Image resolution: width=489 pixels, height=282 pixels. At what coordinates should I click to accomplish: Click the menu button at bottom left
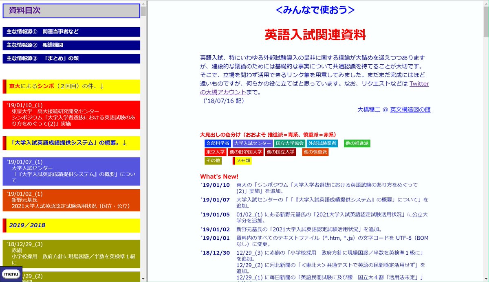11,274
